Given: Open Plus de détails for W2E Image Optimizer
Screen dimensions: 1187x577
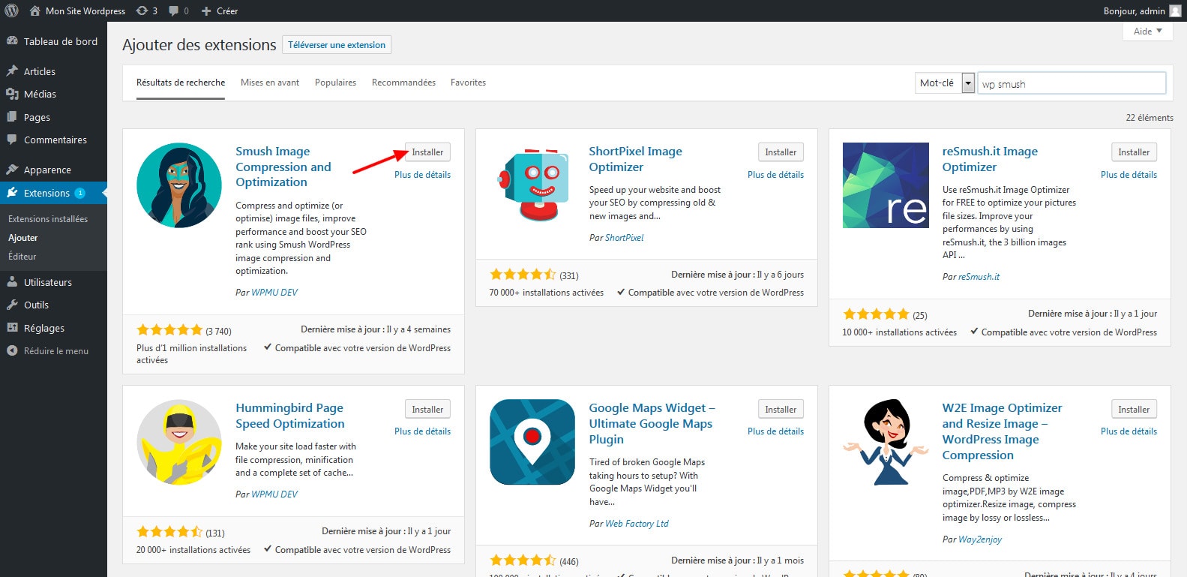Looking at the screenshot, I should pyautogui.click(x=1129, y=431).
